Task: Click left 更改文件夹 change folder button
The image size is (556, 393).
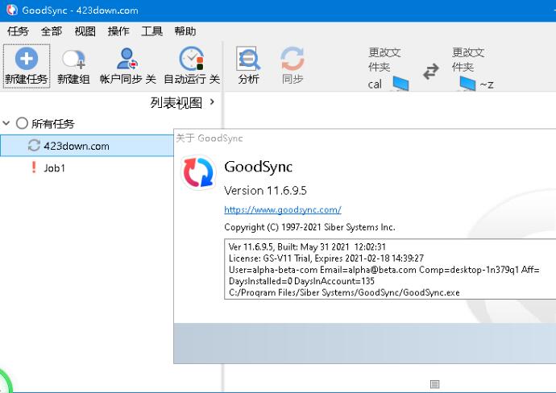Action: [x=384, y=60]
